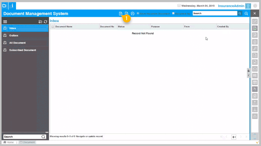
Task: Click the new document icon in header
Action: [x=121, y=14]
